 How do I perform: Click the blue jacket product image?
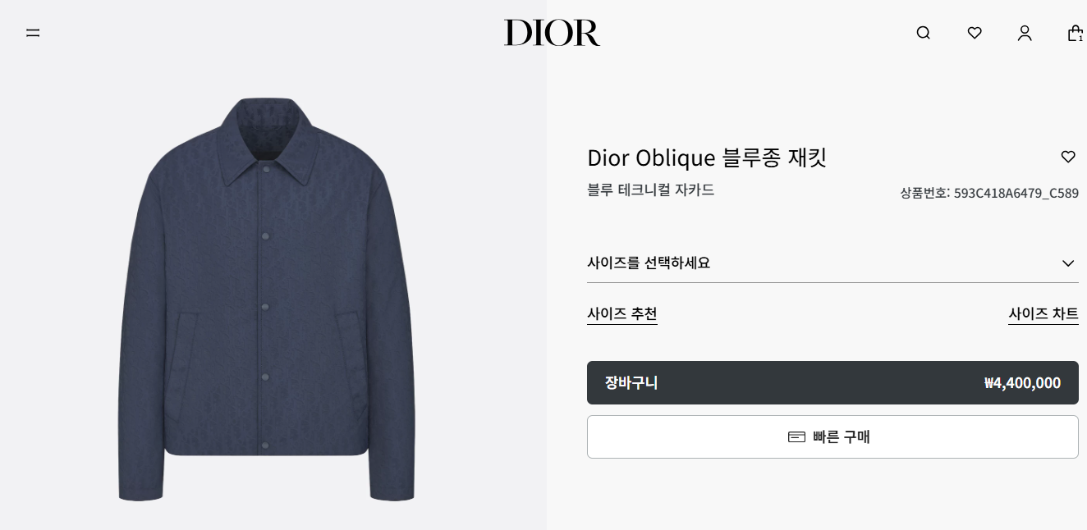point(267,299)
